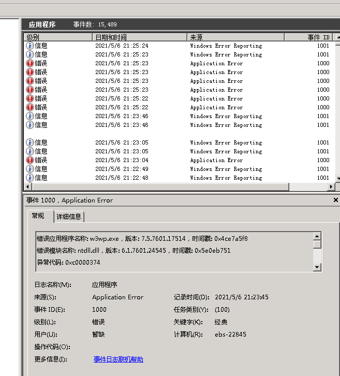Select the error icon on the 21:23:04 event

30,160
